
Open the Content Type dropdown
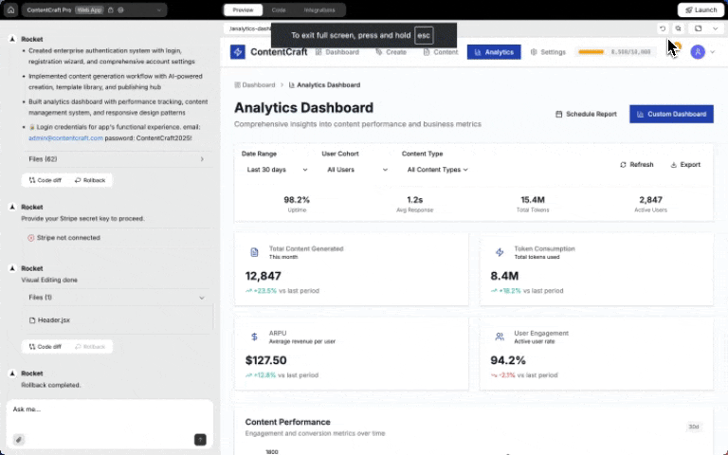(437, 170)
